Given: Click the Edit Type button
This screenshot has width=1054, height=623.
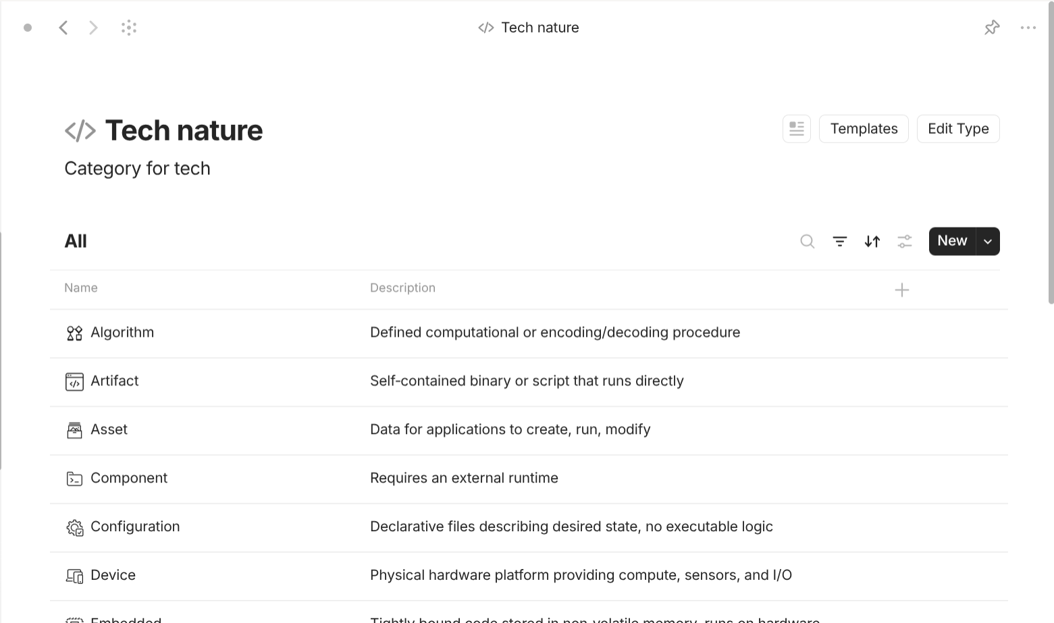Looking at the screenshot, I should [957, 128].
